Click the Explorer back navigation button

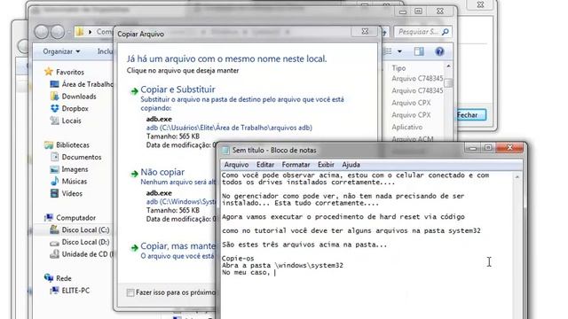tap(42, 32)
